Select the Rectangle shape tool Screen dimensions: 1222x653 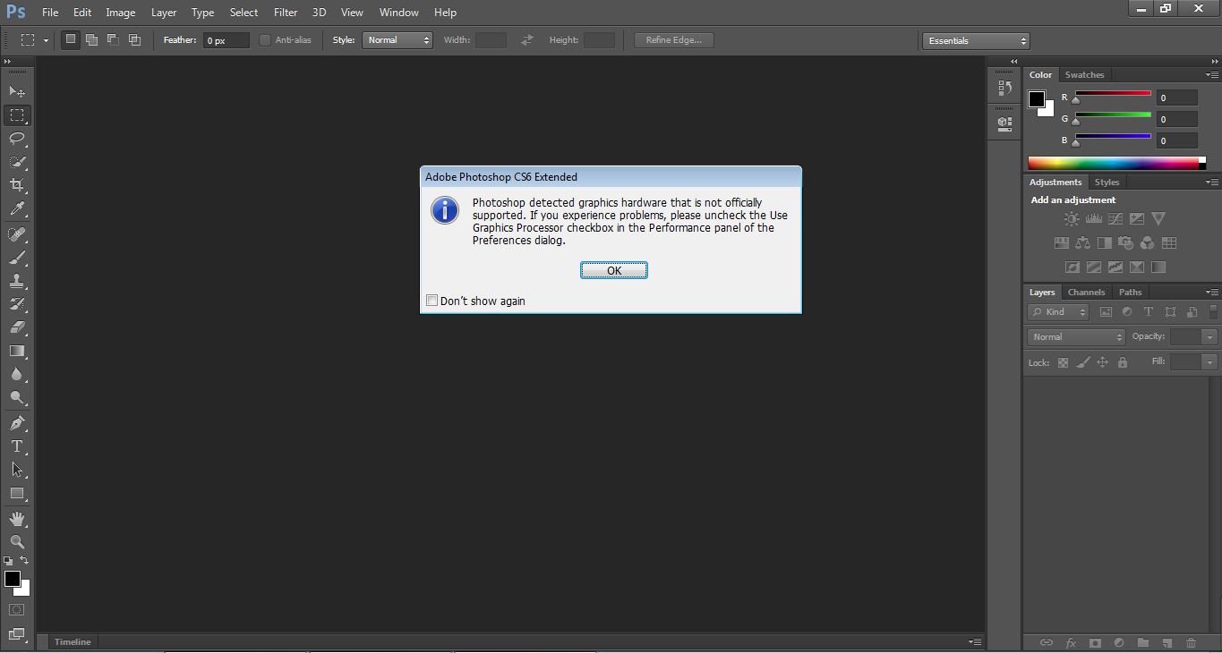coord(17,493)
